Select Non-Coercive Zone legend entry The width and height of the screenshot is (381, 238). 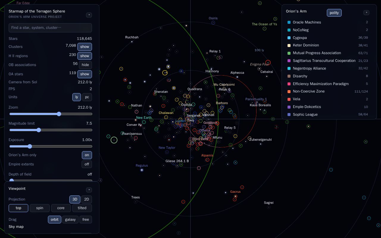click(x=328, y=91)
